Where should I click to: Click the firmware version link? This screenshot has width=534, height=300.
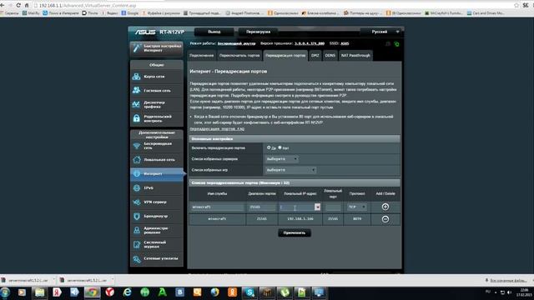[310, 43]
